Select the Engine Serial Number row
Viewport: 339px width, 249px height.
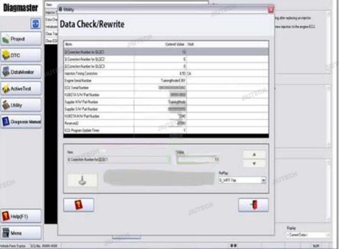tap(125, 81)
